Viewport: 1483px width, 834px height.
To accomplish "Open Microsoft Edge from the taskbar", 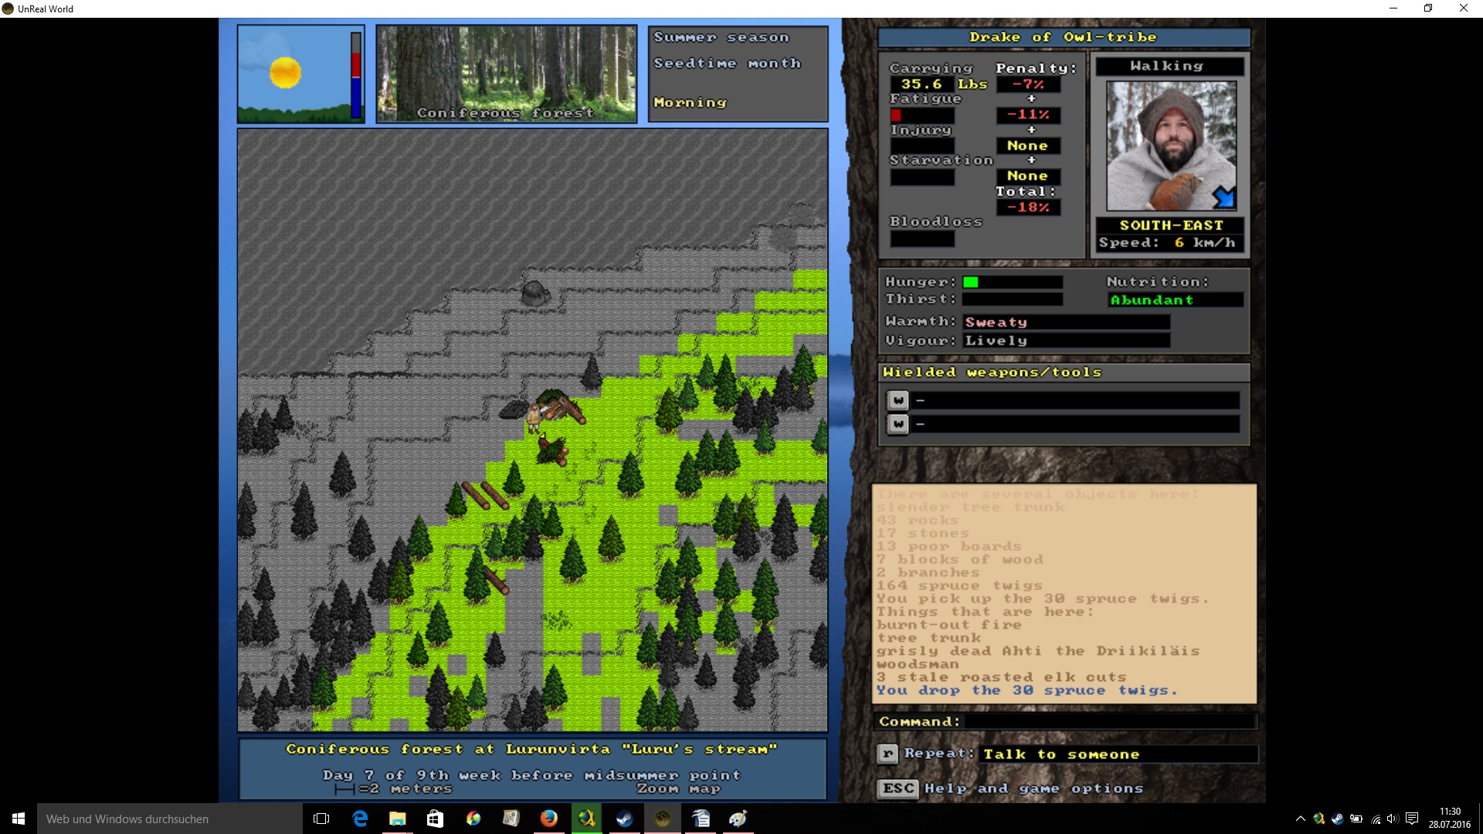I will (360, 819).
